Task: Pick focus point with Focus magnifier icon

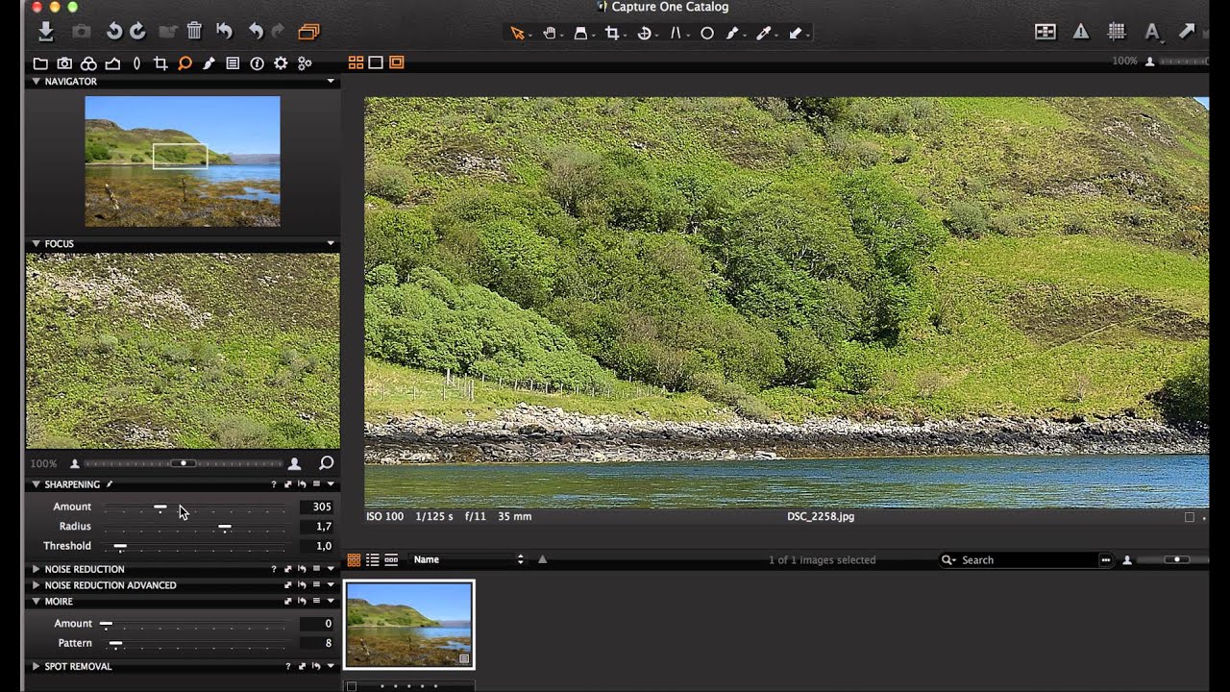Action: click(326, 463)
